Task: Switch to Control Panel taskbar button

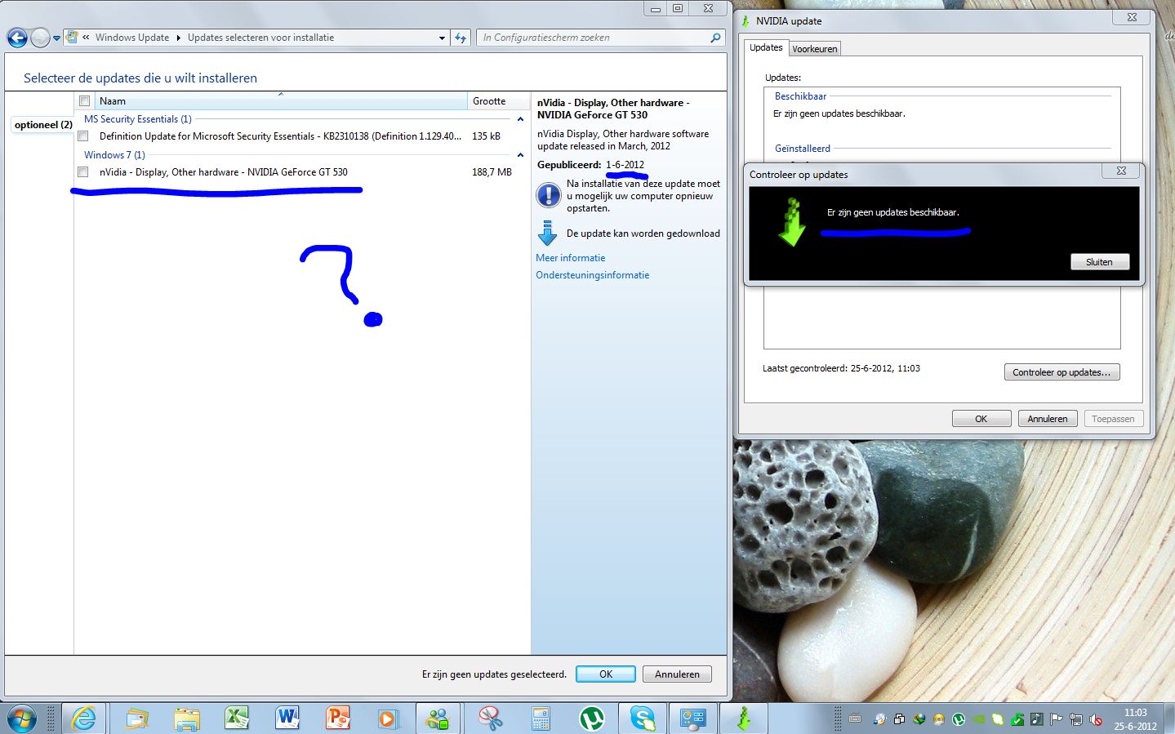Action: [x=692, y=718]
